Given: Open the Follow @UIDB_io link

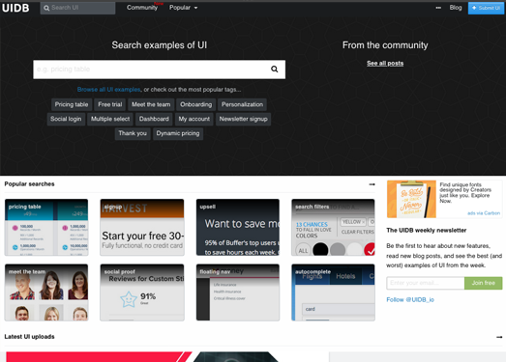Looking at the screenshot, I should click(x=410, y=300).
